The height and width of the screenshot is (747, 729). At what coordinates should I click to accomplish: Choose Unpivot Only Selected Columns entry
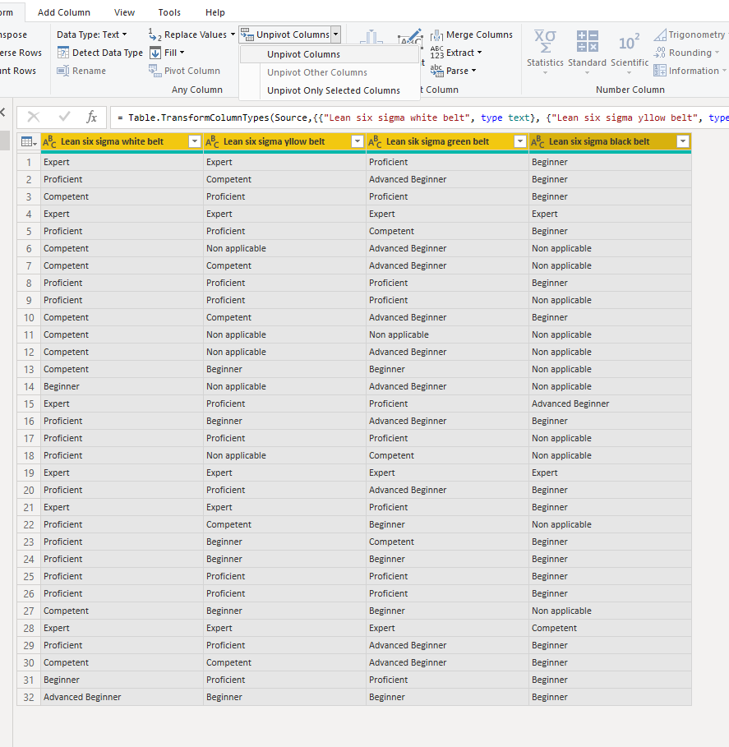click(x=330, y=90)
